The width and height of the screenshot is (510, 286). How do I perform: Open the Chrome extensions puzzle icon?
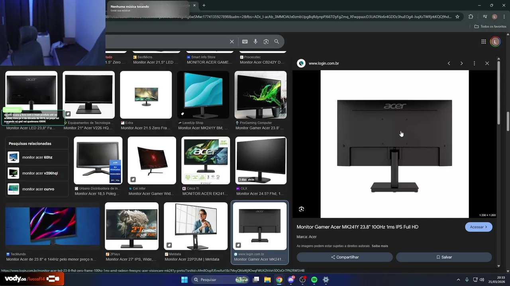tap(471, 17)
